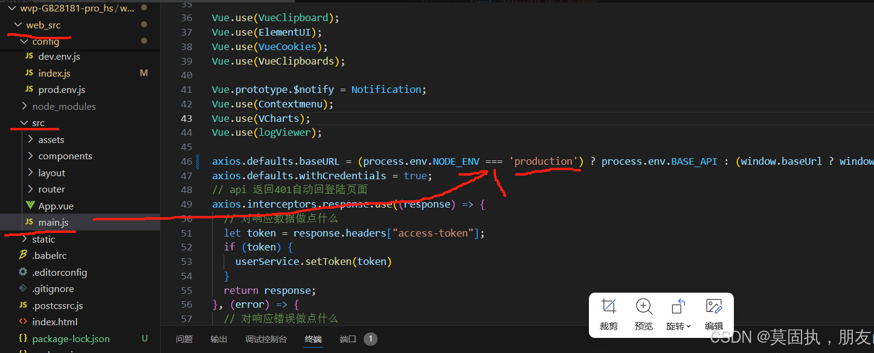
Task: Click axios.defaults.withCredentials on line 47
Action: [x=299, y=176]
